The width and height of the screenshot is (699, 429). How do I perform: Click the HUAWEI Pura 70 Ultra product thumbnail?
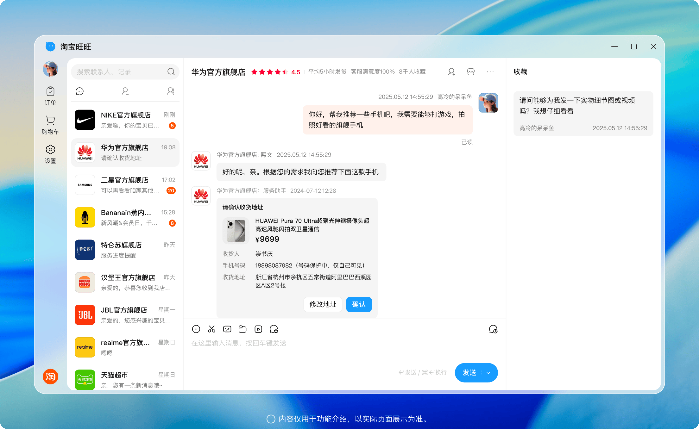236,231
